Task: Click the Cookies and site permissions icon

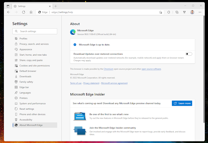Action: click(16, 66)
